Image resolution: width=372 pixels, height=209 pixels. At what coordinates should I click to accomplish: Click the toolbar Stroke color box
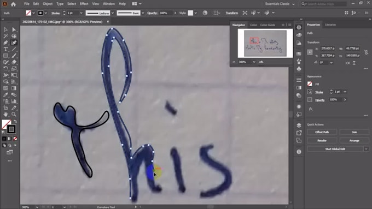click(11, 129)
